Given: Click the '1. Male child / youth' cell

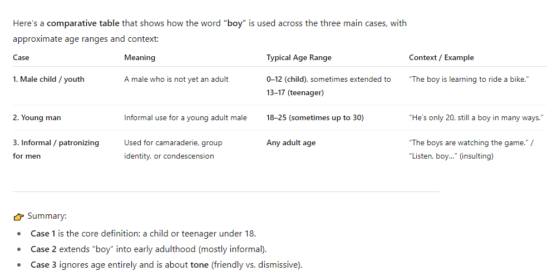Looking at the screenshot, I should pos(48,79).
